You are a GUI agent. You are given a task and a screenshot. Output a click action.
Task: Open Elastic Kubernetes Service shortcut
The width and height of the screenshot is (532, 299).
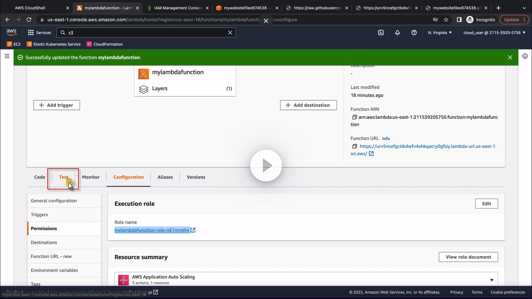(x=54, y=44)
